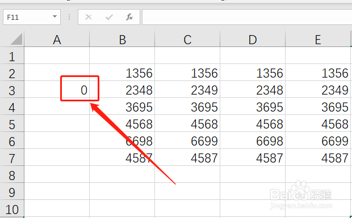Select row 7 header
This screenshot has width=352, height=218.
coord(12,157)
